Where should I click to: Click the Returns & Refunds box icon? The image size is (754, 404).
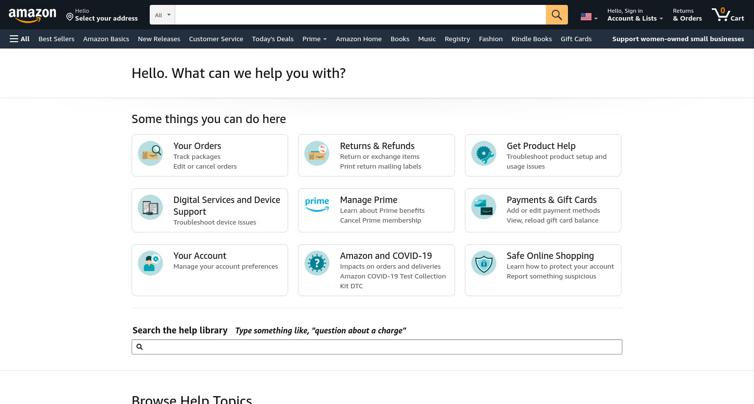317,153
